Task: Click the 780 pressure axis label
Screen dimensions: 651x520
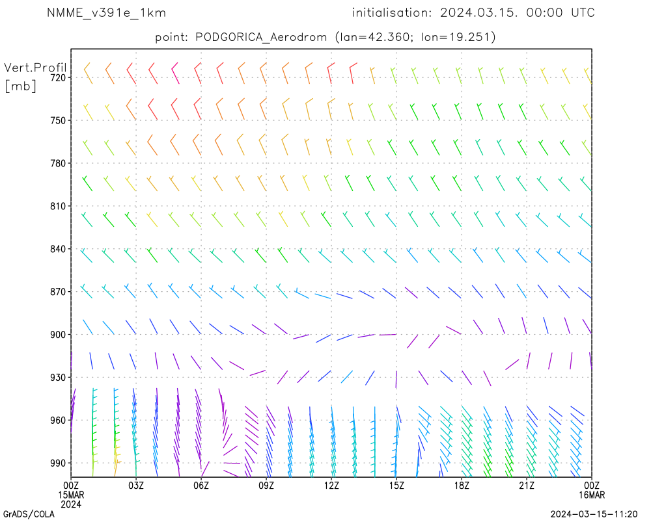Action: 58,163
